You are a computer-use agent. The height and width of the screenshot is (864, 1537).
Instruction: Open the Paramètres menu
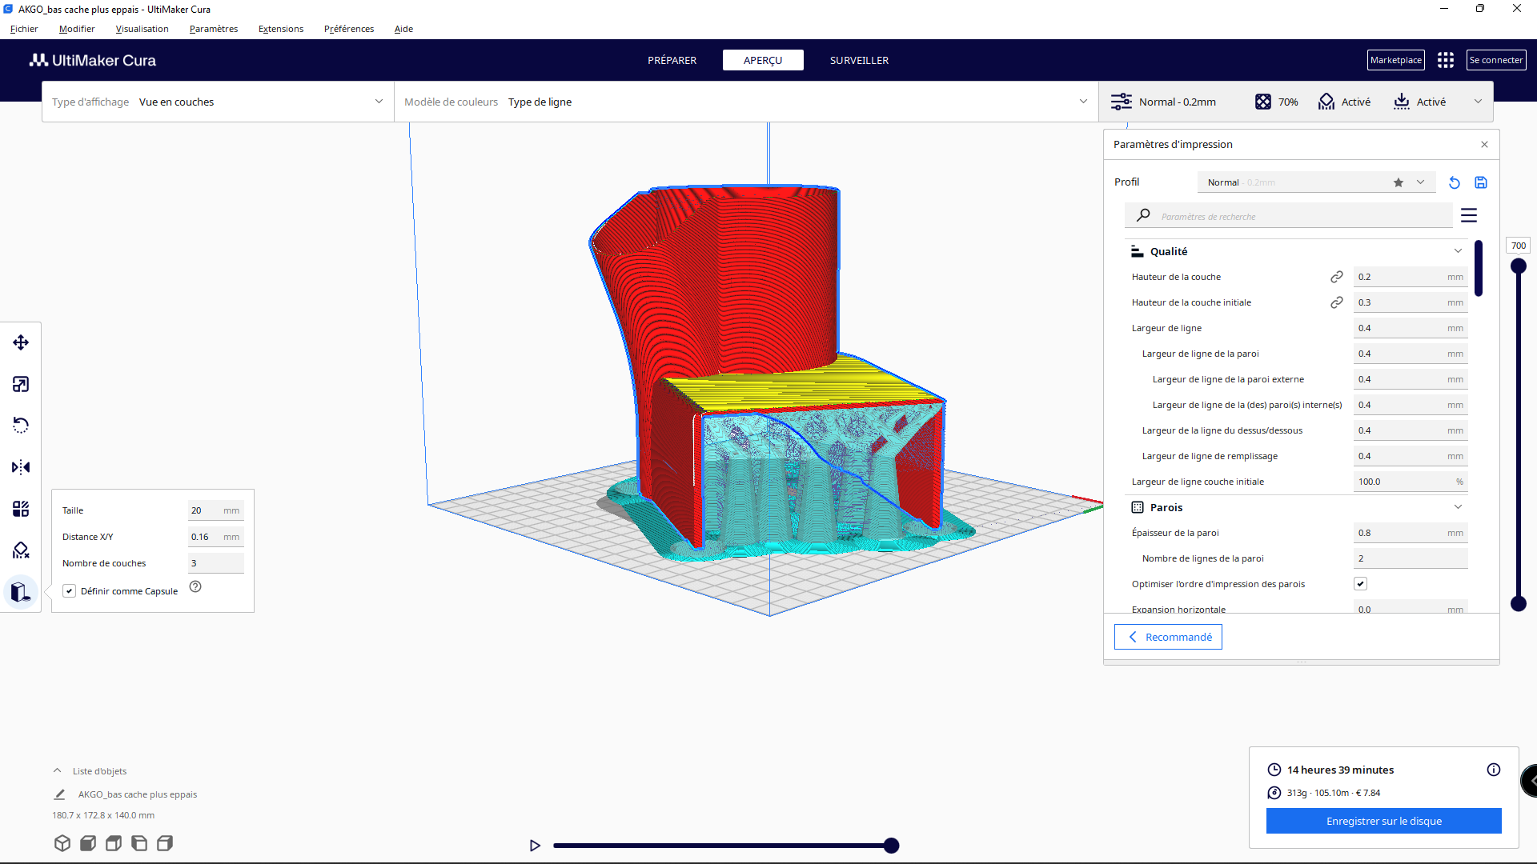coord(214,29)
